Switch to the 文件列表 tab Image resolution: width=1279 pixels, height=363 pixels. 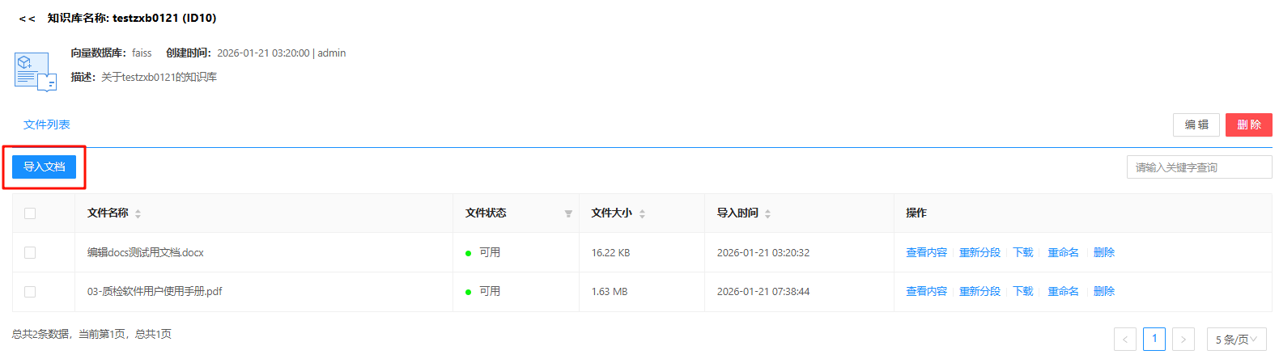47,125
